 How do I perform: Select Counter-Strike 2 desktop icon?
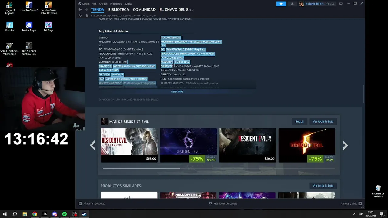click(29, 7)
